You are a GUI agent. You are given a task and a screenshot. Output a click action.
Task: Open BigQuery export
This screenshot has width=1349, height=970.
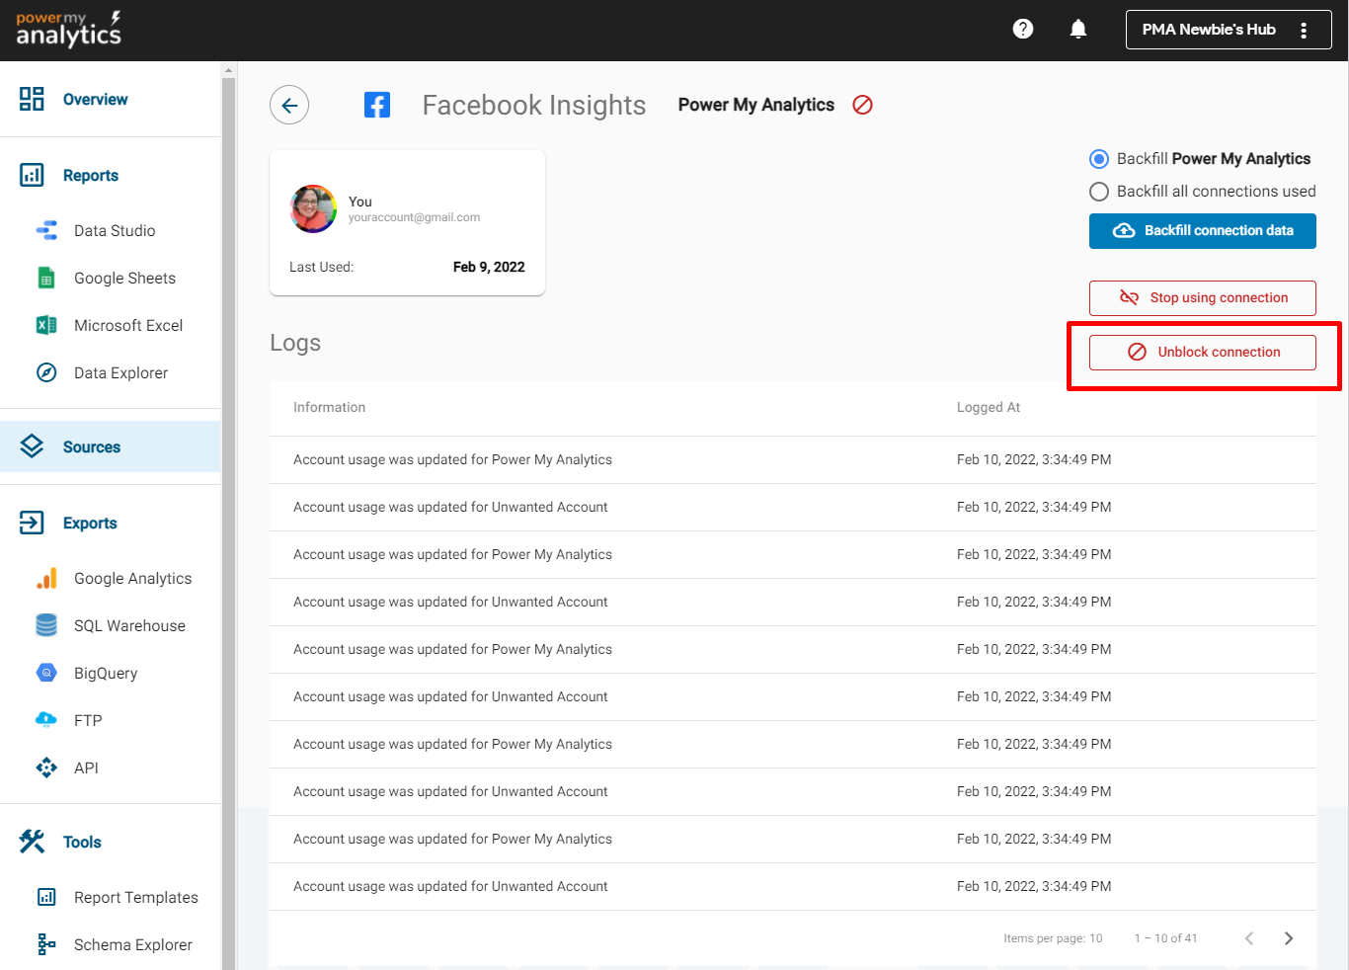[x=105, y=674]
